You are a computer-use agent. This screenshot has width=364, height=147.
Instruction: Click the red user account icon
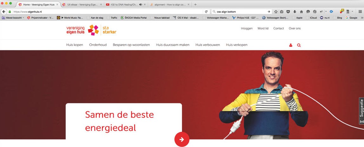pos(291,45)
